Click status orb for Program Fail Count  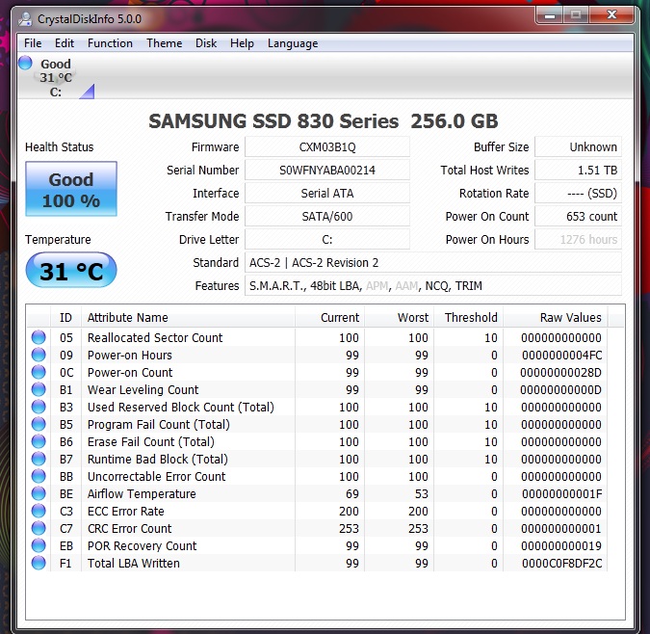point(39,424)
